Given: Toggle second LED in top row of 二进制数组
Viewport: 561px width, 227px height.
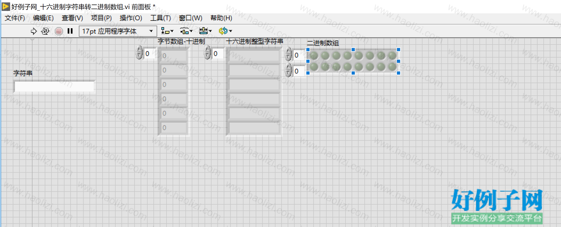Looking at the screenshot, I should click(325, 56).
